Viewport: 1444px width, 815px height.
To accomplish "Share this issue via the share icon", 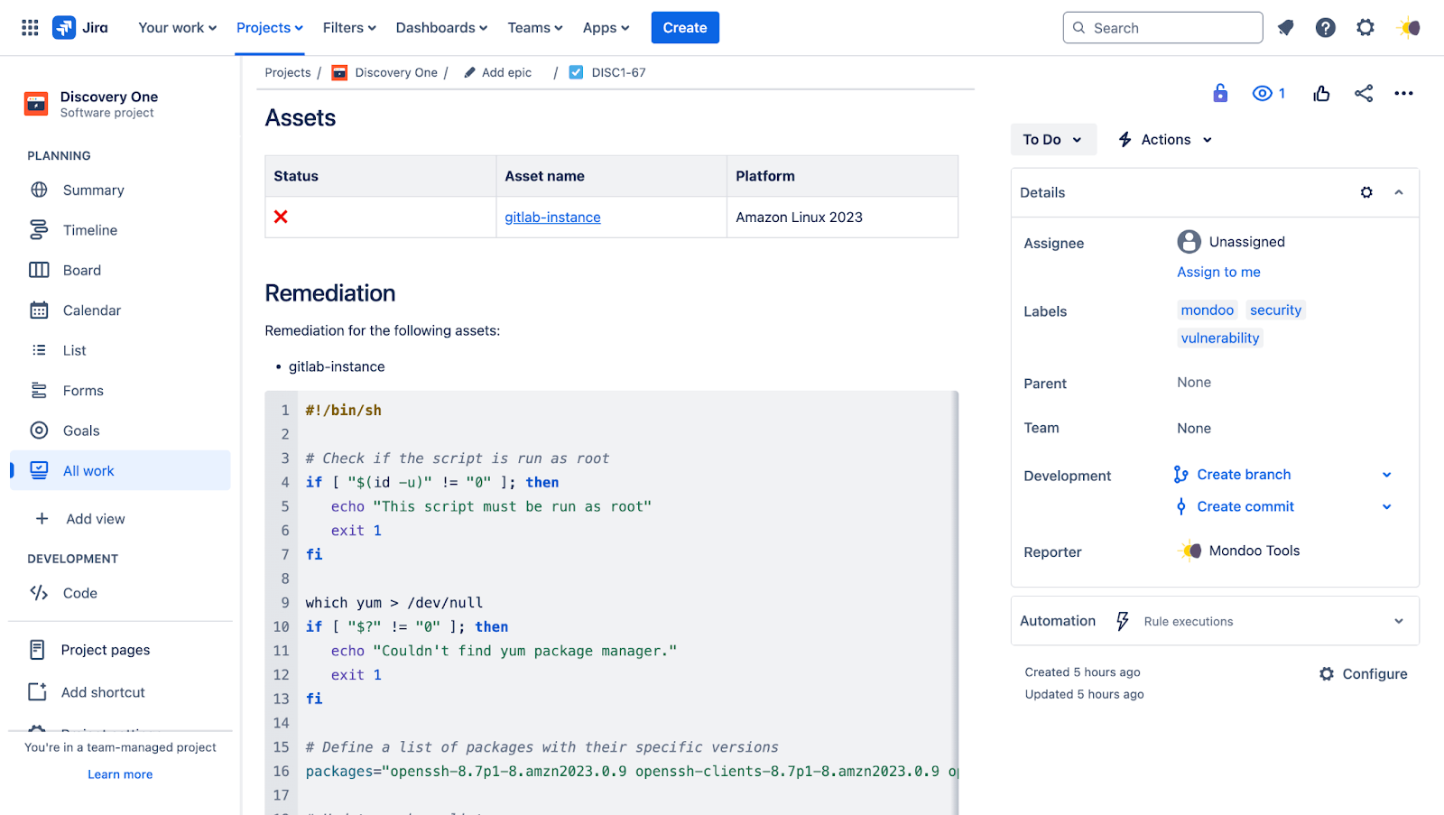I will coord(1363,93).
